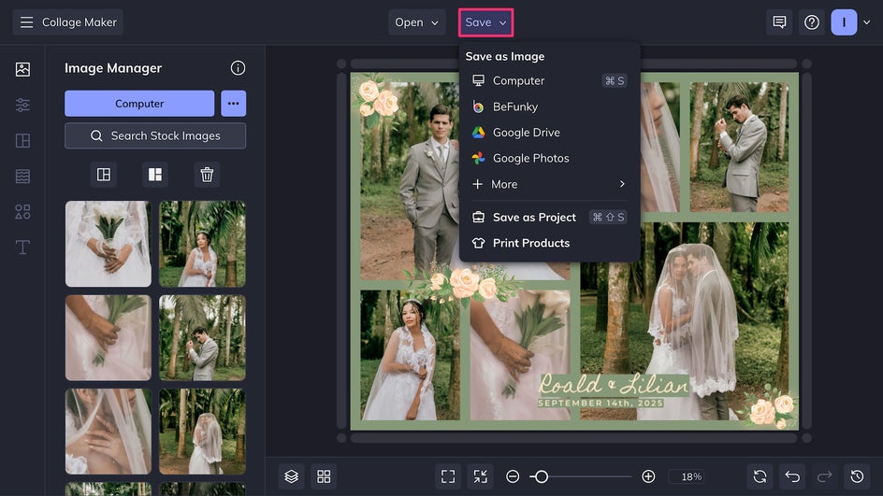This screenshot has width=883, height=496.
Task: Select the top right groom collage cell
Action: [x=739, y=148]
